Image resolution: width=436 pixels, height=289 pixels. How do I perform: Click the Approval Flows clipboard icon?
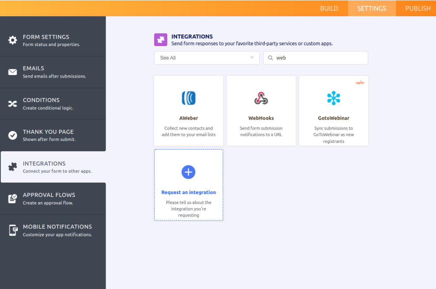(x=13, y=199)
